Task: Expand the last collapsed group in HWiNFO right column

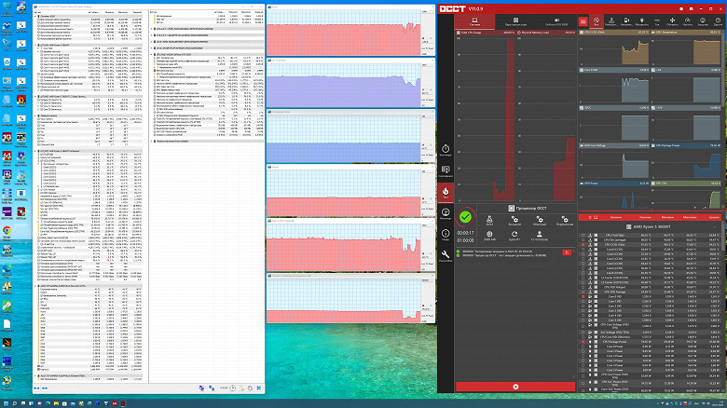Action: tap(152, 141)
